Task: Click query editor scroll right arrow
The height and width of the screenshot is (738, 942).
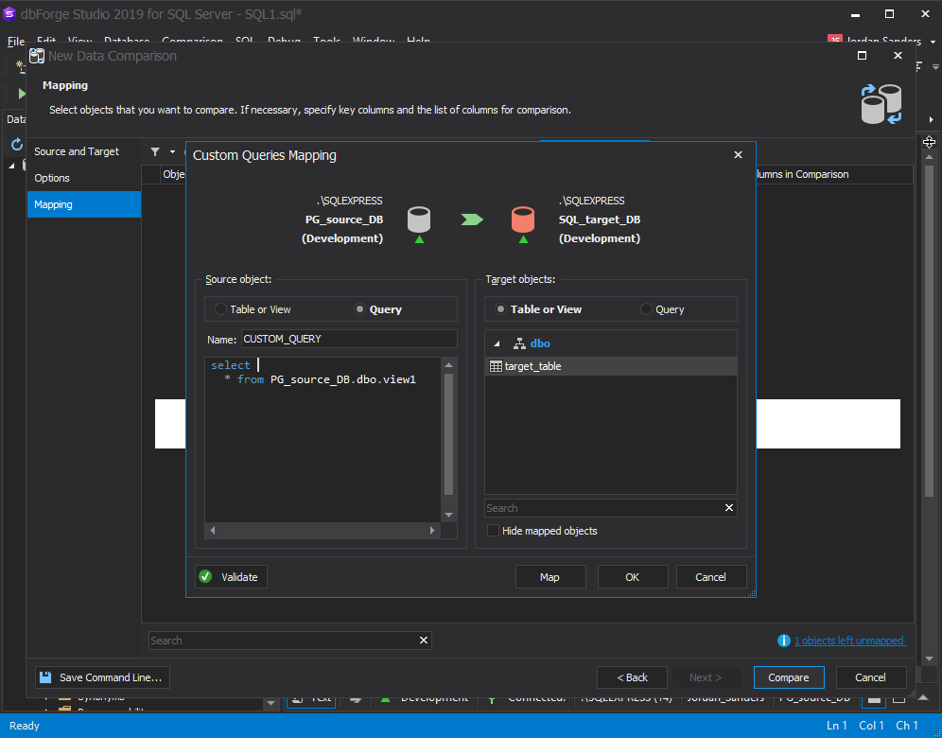Action: (432, 530)
